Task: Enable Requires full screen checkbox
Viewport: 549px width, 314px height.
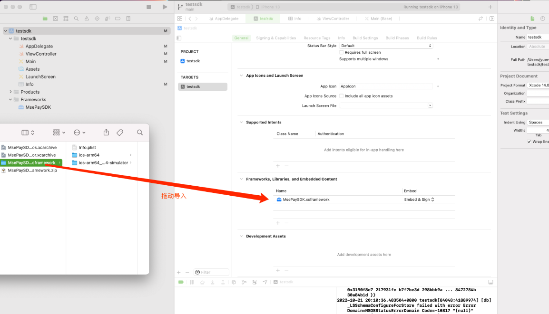Action: click(342, 52)
